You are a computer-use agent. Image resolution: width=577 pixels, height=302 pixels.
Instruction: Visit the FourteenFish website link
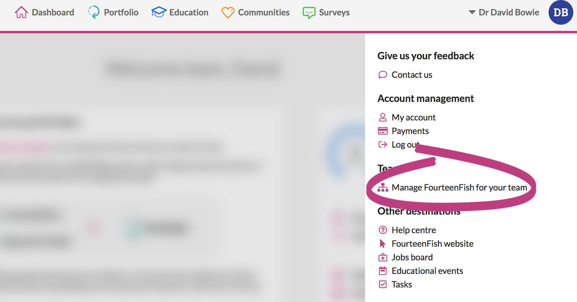[432, 244]
